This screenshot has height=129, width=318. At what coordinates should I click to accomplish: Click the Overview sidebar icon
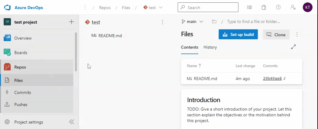(7, 38)
